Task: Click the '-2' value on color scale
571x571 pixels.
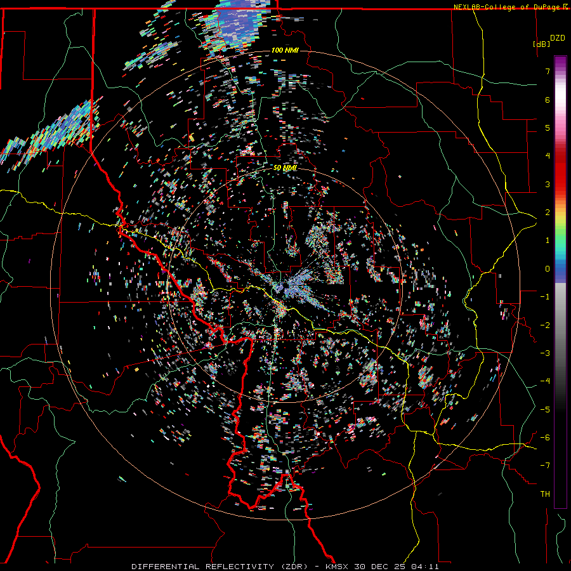Action: [x=545, y=325]
